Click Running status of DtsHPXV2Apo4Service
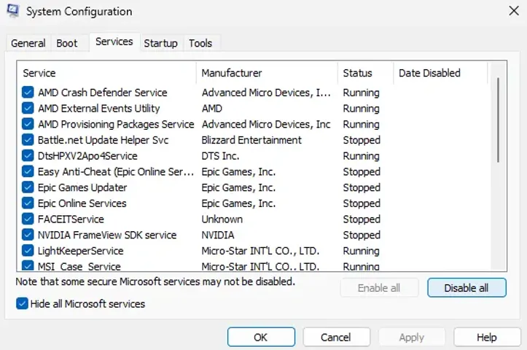 pos(361,155)
